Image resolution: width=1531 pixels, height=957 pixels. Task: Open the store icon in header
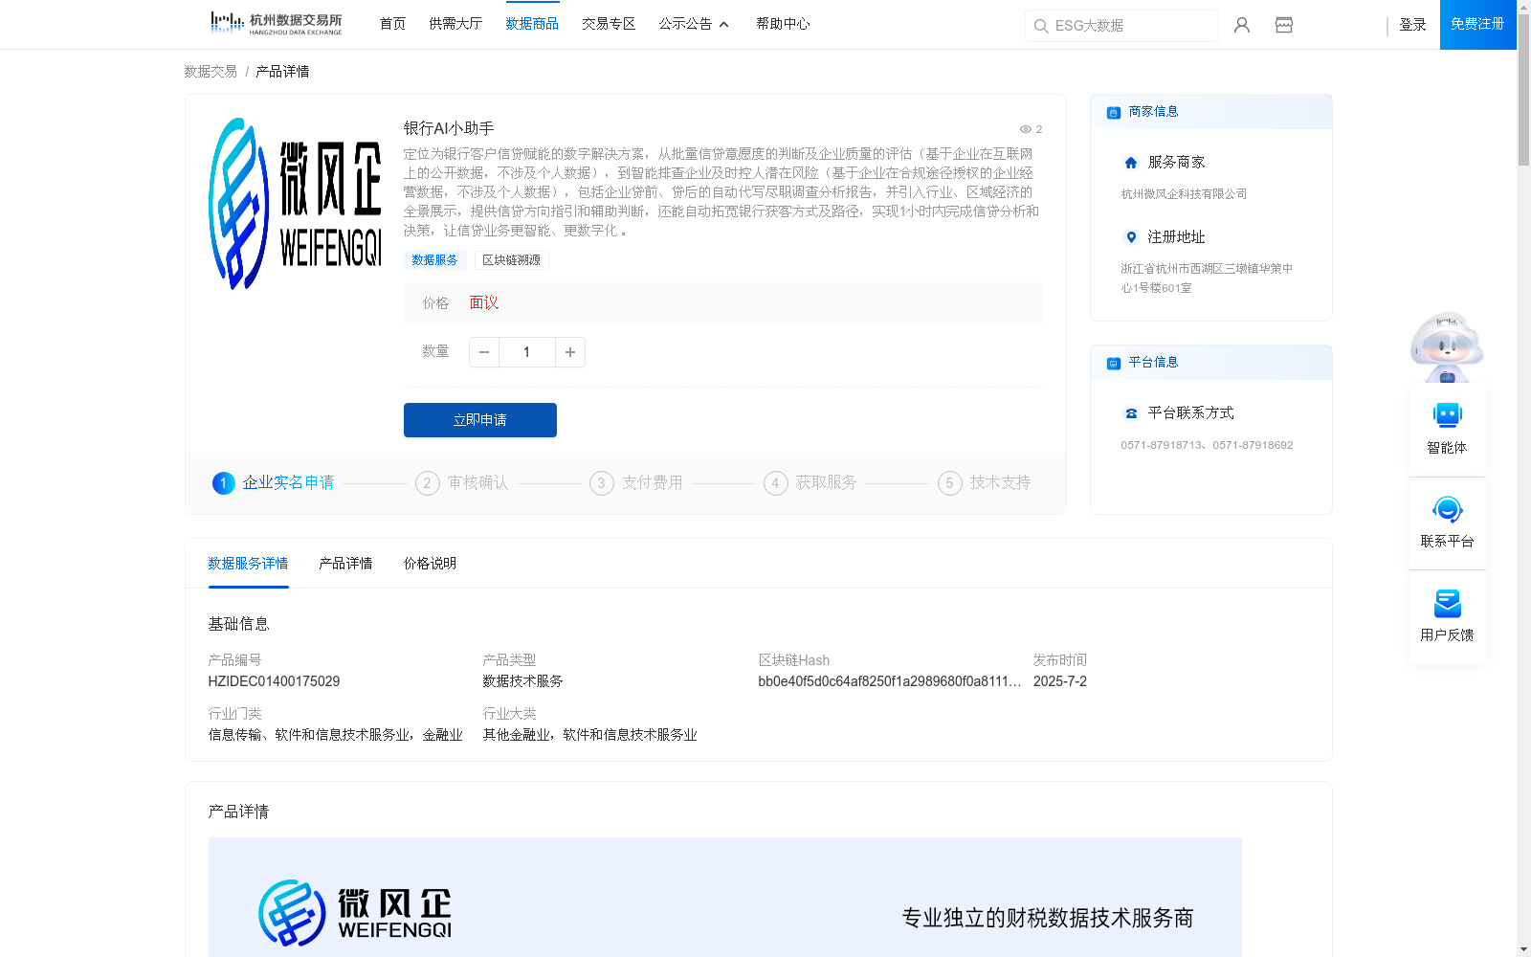click(1284, 25)
